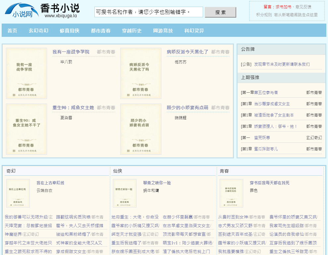
Task: Open 签到遮天百年成圣 book link
Action: [x=235, y=234]
